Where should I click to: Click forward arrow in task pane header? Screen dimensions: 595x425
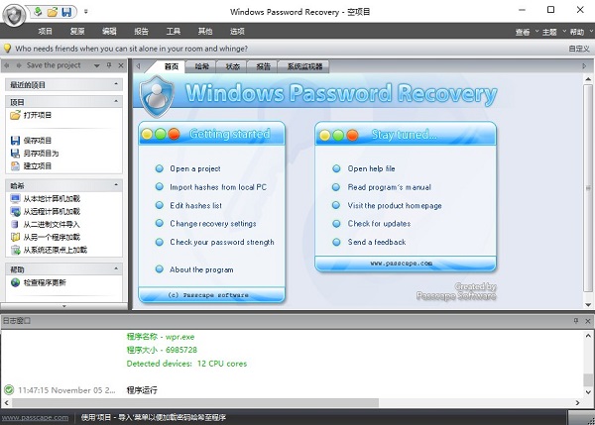click(18, 65)
